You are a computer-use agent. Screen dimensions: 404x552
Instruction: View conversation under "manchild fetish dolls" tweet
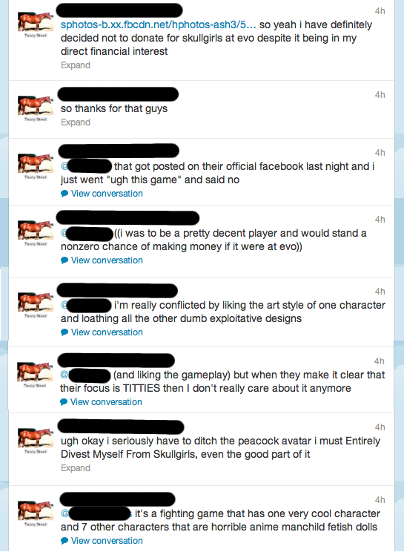click(x=107, y=541)
